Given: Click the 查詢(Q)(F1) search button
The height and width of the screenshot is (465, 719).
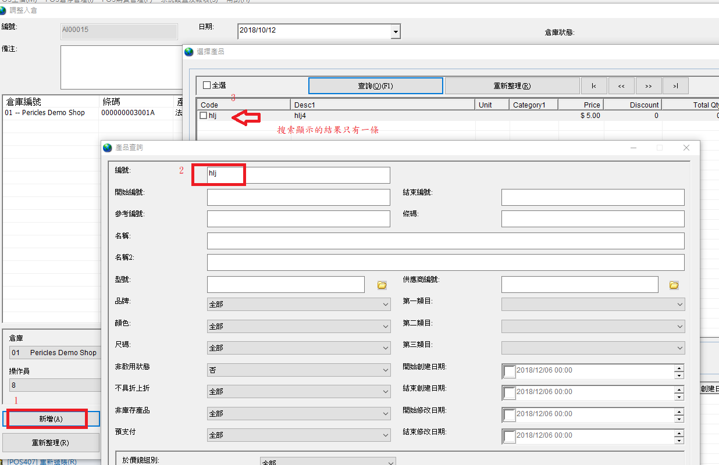Looking at the screenshot, I should point(376,86).
